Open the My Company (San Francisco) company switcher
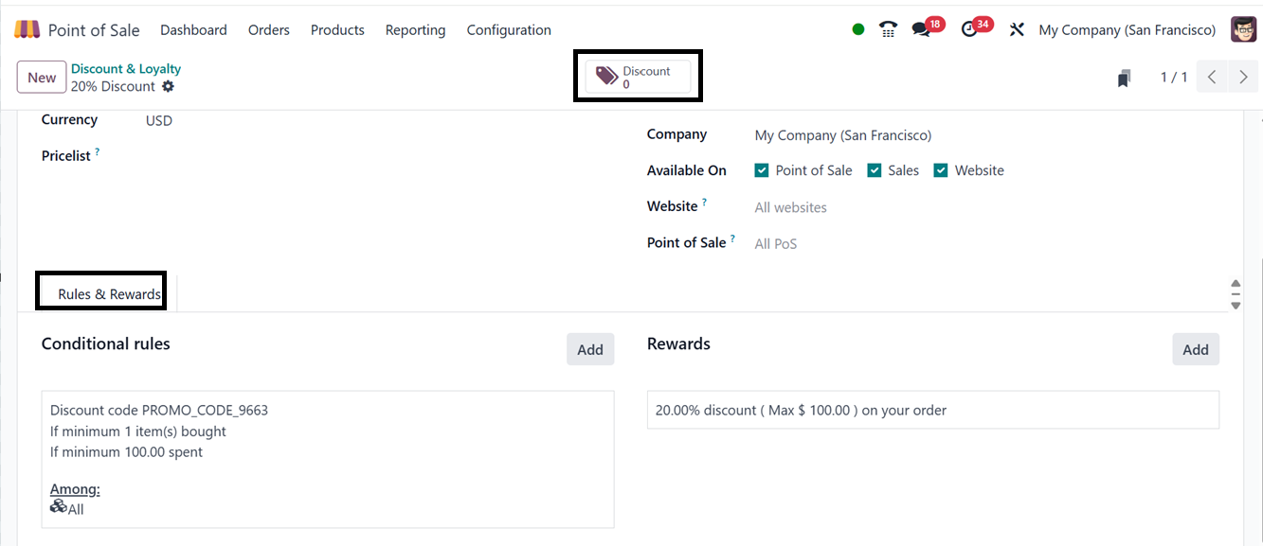This screenshot has width=1263, height=546. tap(1127, 30)
